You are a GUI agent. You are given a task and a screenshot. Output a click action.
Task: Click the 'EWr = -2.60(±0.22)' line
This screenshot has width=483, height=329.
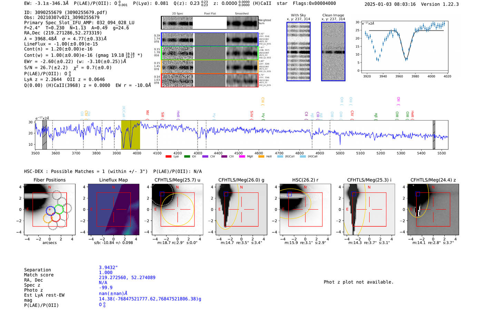[75, 61]
